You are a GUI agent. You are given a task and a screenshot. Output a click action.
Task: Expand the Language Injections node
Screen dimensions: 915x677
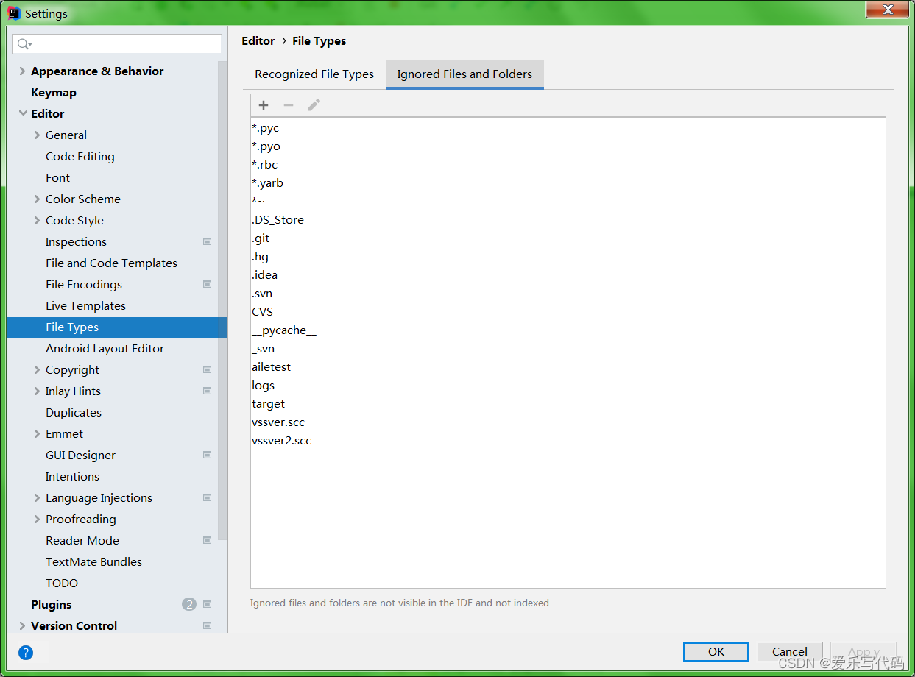point(38,497)
